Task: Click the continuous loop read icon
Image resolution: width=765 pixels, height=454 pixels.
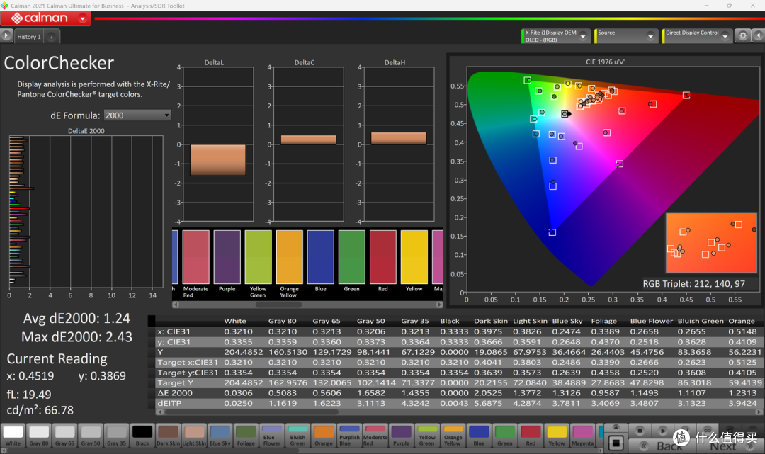Action: click(708, 431)
